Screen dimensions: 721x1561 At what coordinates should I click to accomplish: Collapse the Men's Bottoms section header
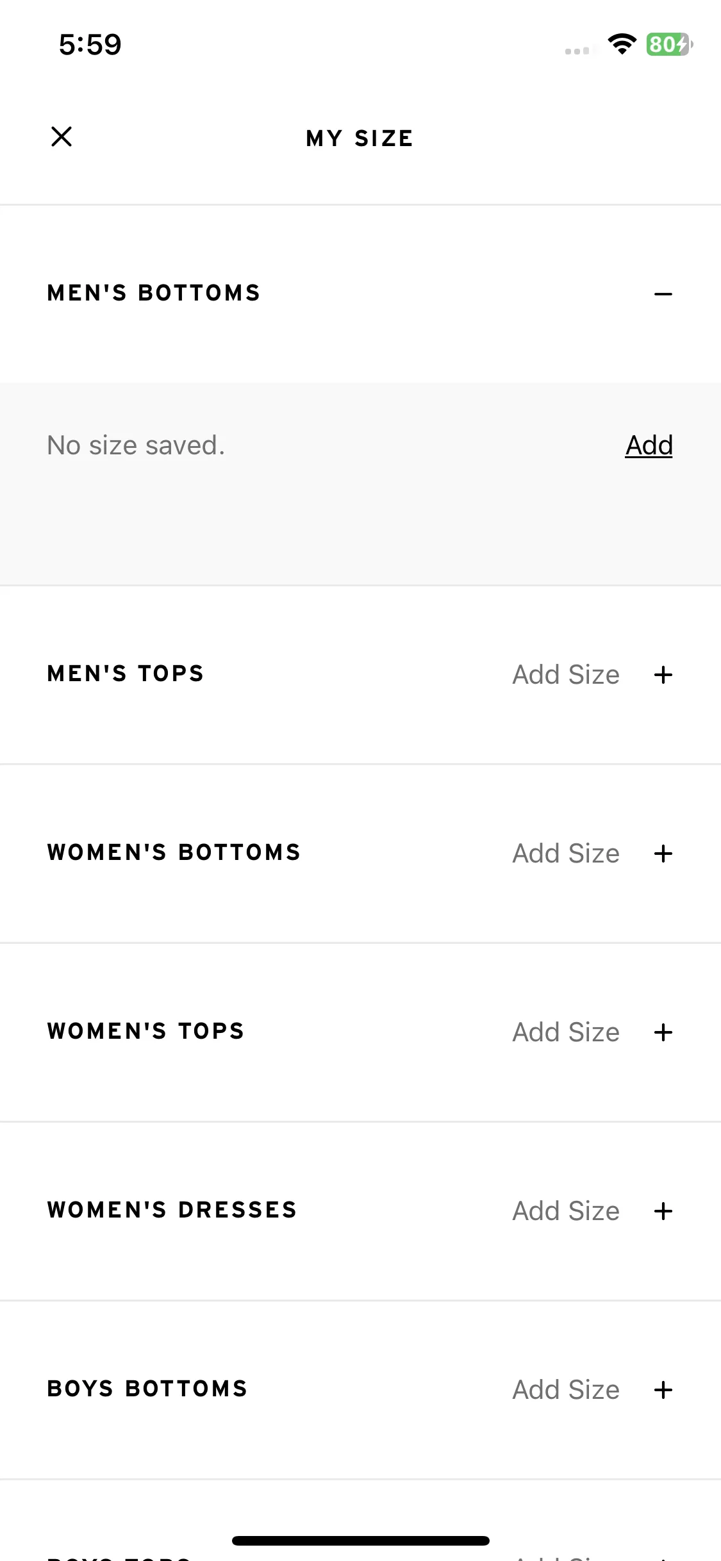click(x=360, y=294)
